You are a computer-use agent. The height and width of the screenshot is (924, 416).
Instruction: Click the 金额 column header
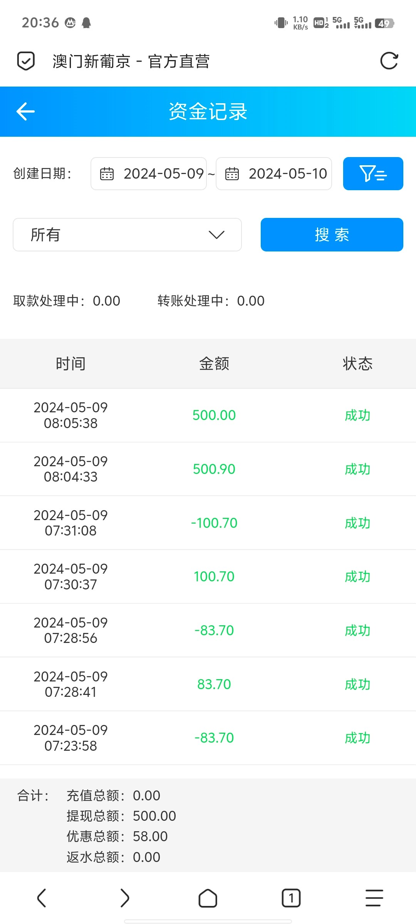214,363
